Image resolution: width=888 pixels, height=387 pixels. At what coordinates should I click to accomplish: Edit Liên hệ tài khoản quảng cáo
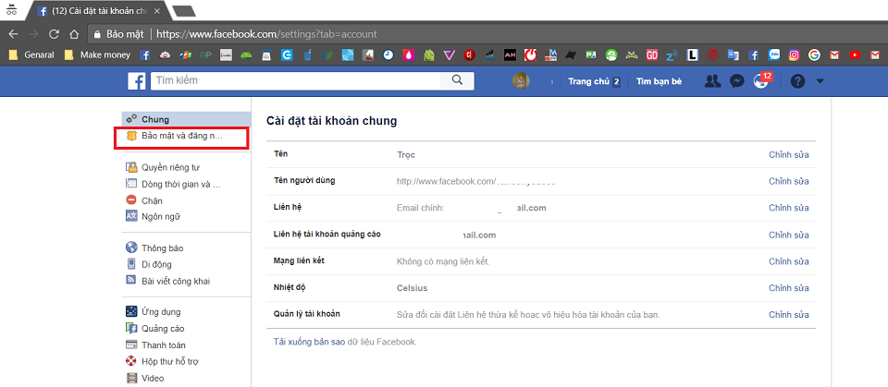tap(788, 235)
